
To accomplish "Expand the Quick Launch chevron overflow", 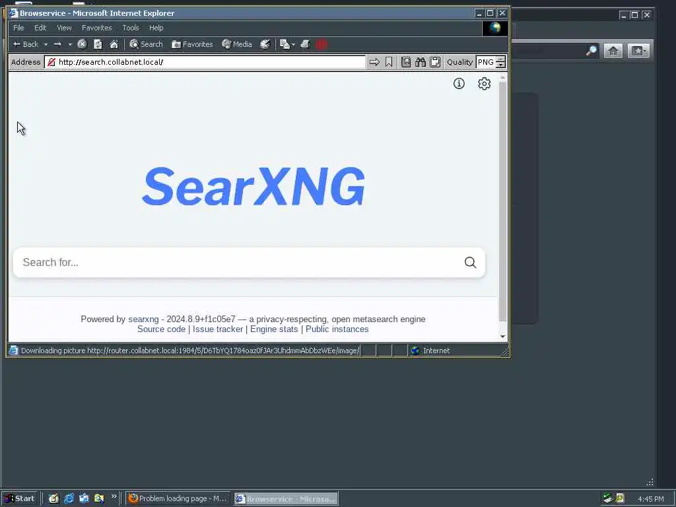I will point(114,496).
